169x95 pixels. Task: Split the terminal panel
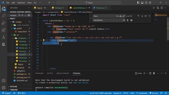click(x=150, y=73)
